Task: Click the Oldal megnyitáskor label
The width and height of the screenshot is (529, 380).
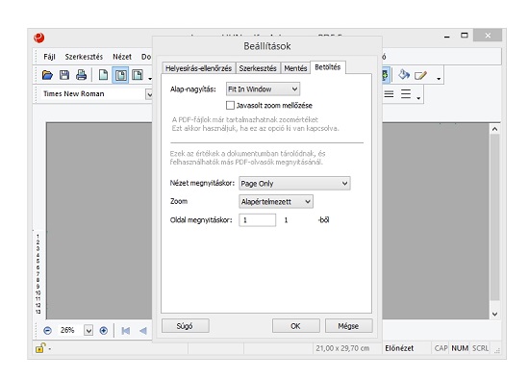Action: [x=201, y=220]
